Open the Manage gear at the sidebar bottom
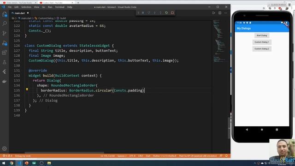 coord(5,148)
